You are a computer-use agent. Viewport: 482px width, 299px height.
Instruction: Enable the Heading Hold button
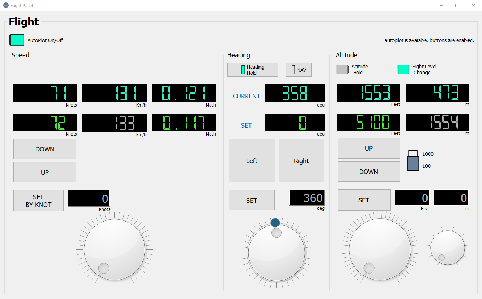252,70
